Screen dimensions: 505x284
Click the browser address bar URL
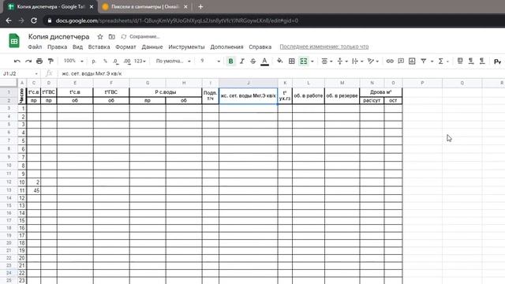point(177,21)
